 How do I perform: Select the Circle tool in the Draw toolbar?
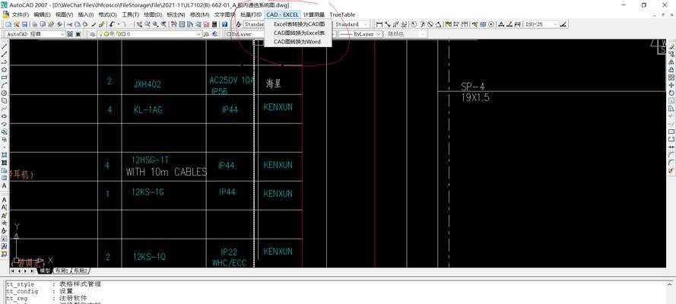click(5, 93)
